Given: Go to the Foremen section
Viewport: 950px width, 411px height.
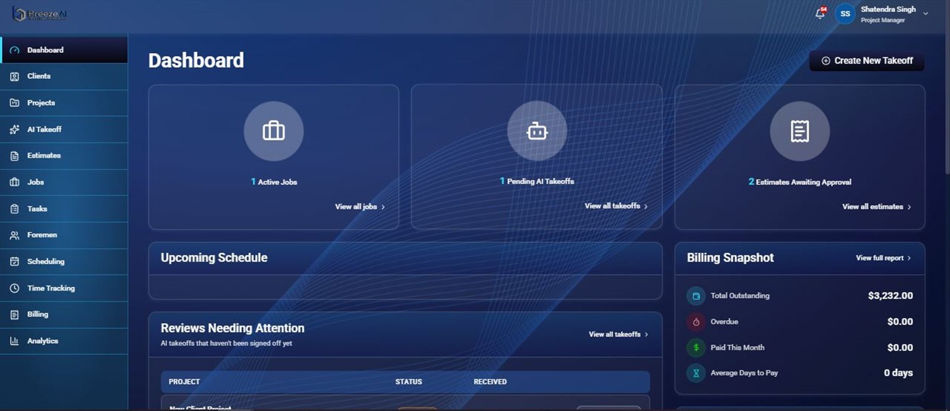Looking at the screenshot, I should point(64,235).
